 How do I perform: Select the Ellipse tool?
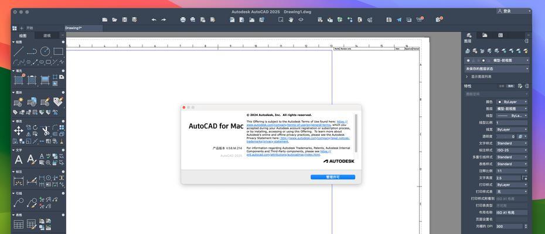click(42, 62)
